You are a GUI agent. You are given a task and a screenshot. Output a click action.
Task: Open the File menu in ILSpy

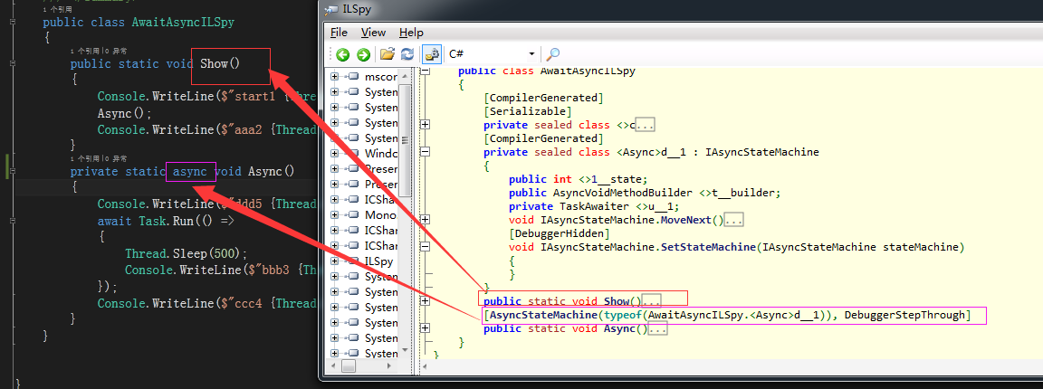click(339, 33)
